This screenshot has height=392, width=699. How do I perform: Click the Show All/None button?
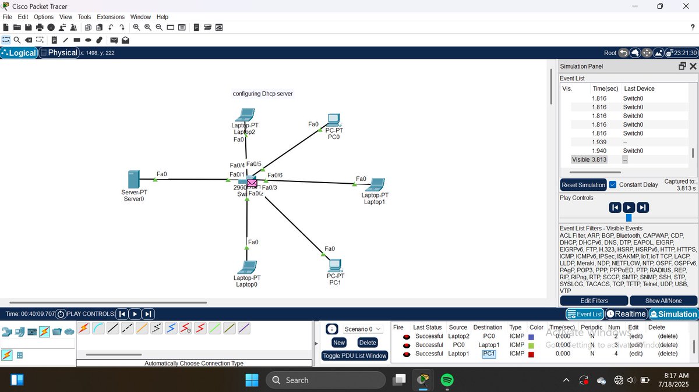[663, 301]
